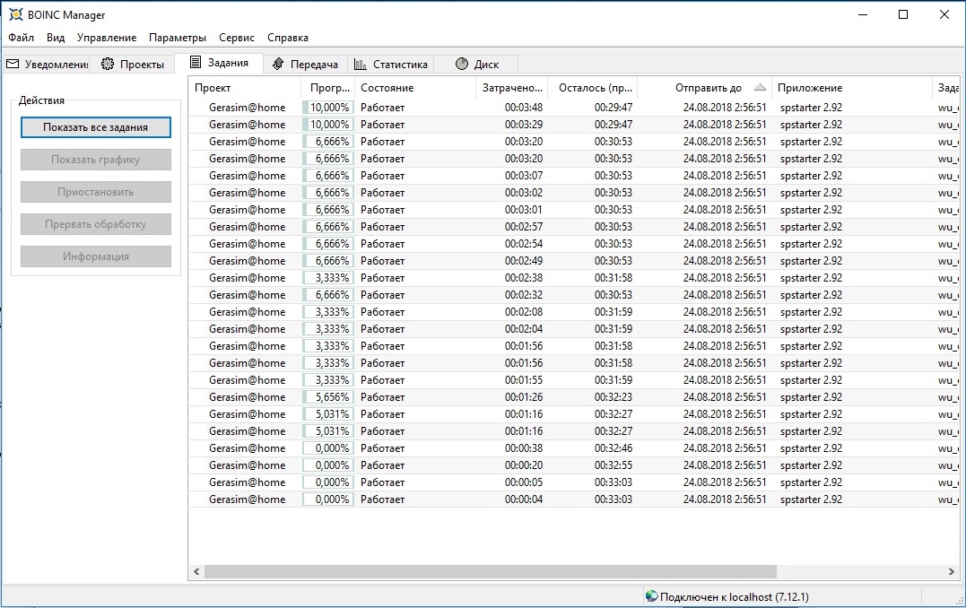Select the task with elapsed time 00:02:49
Image resolution: width=966 pixels, height=608 pixels.
point(573,261)
